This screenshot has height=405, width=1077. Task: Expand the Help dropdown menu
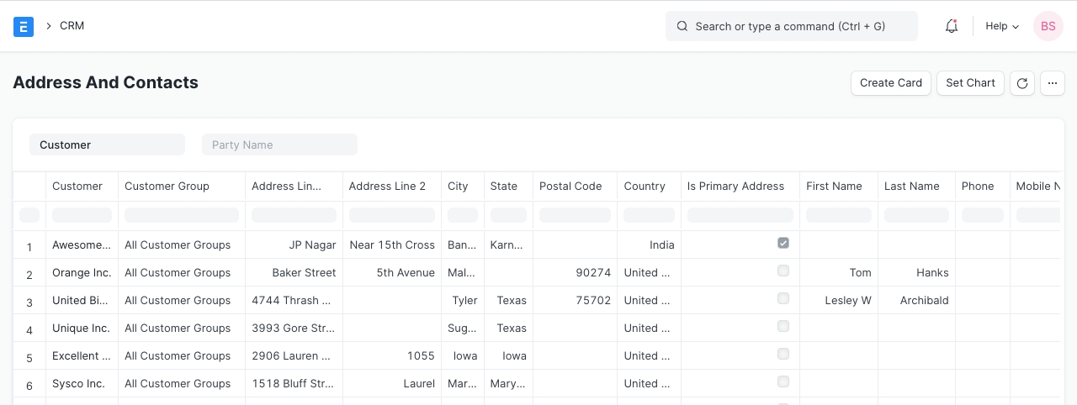coord(1001,26)
